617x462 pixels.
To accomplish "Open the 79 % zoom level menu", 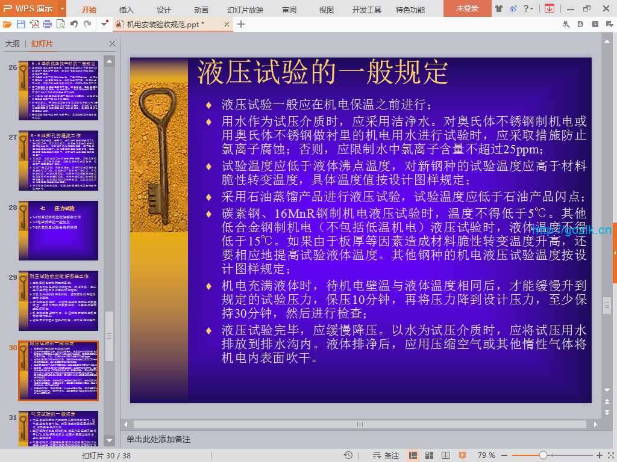I will click(x=486, y=455).
